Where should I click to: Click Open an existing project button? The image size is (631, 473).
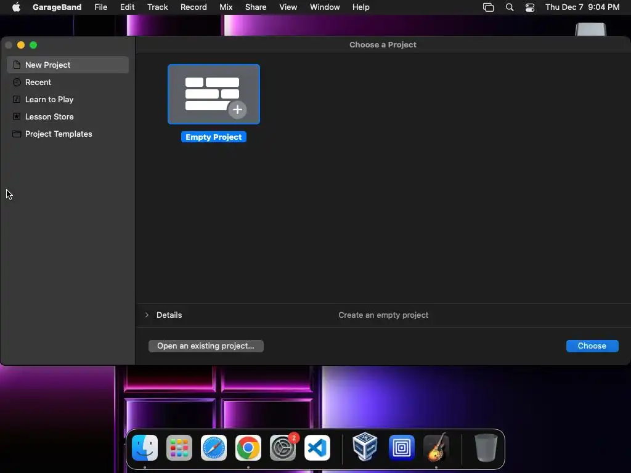click(206, 346)
